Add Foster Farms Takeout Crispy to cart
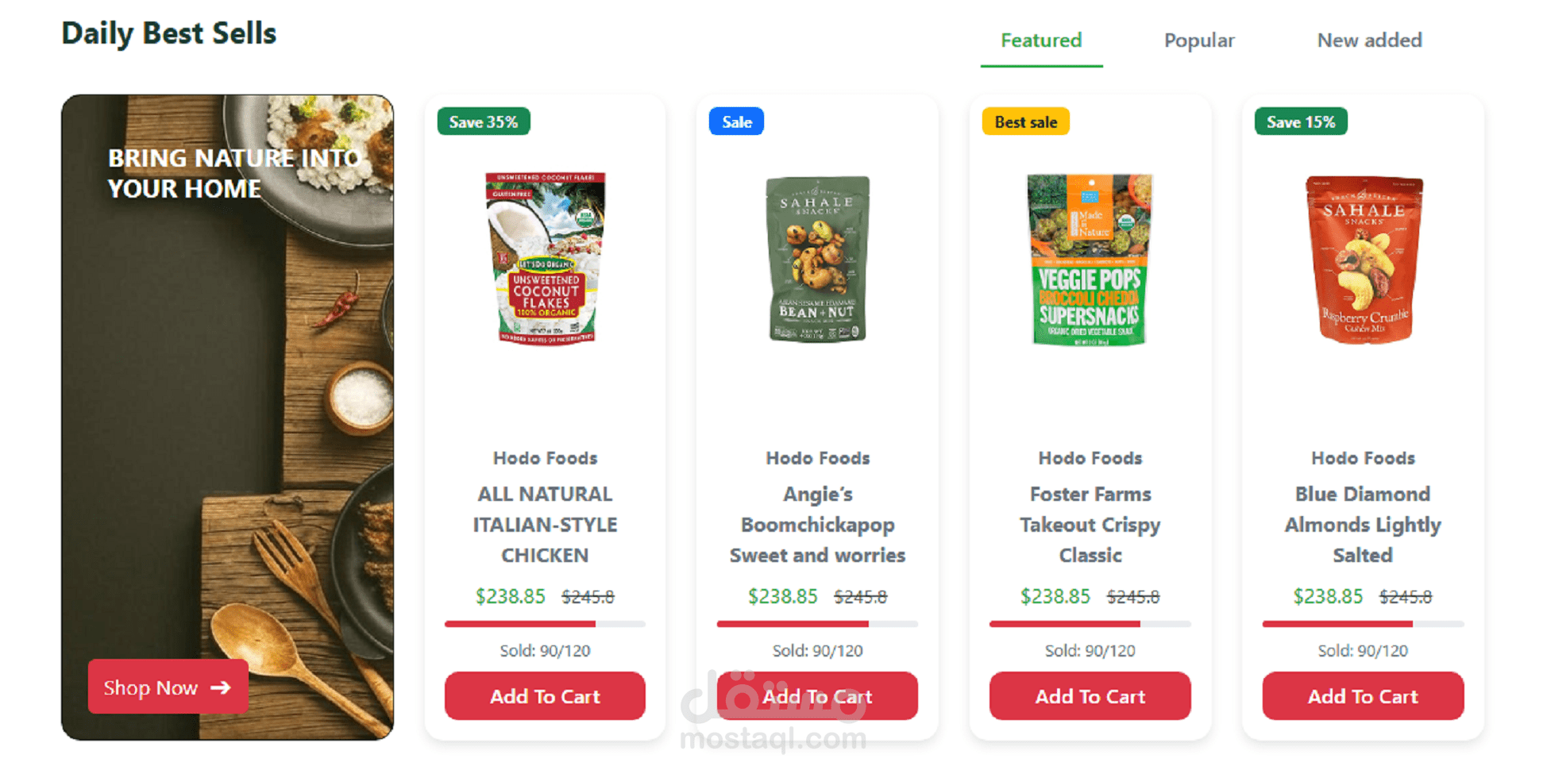The image size is (1547, 770). coord(1090,696)
